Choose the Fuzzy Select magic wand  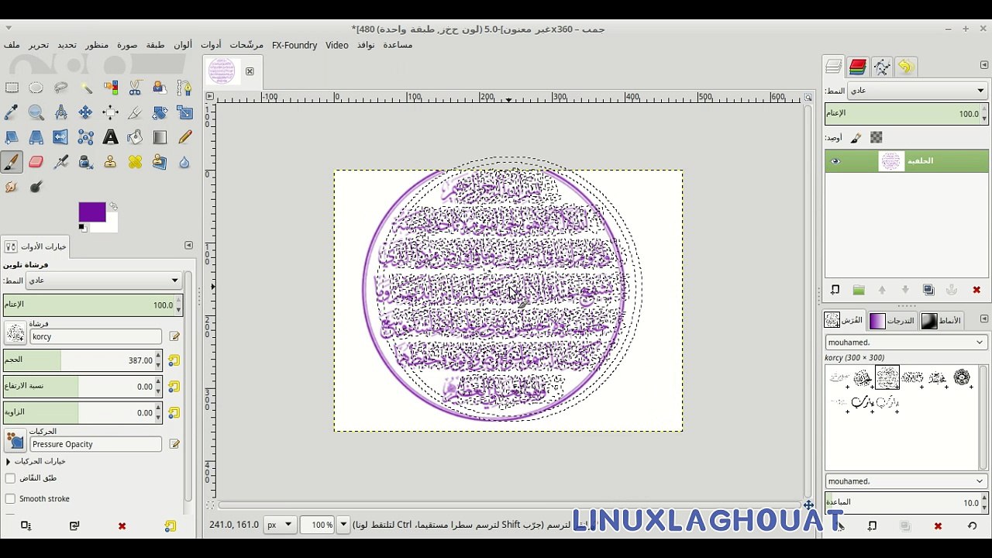pos(86,88)
